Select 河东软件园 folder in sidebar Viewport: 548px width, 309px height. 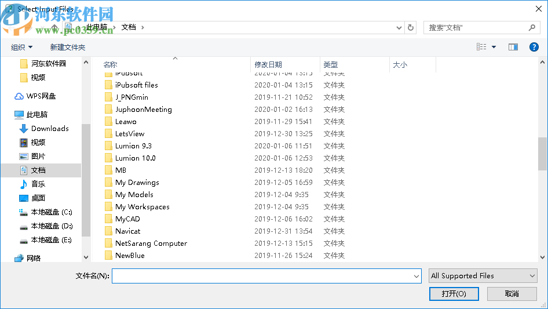click(43, 63)
